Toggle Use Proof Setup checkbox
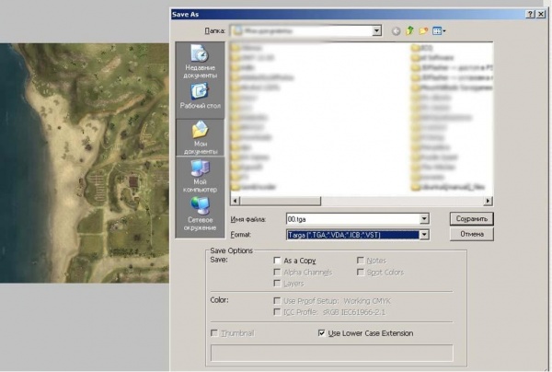This screenshot has height=372, width=552. pyautogui.click(x=277, y=301)
